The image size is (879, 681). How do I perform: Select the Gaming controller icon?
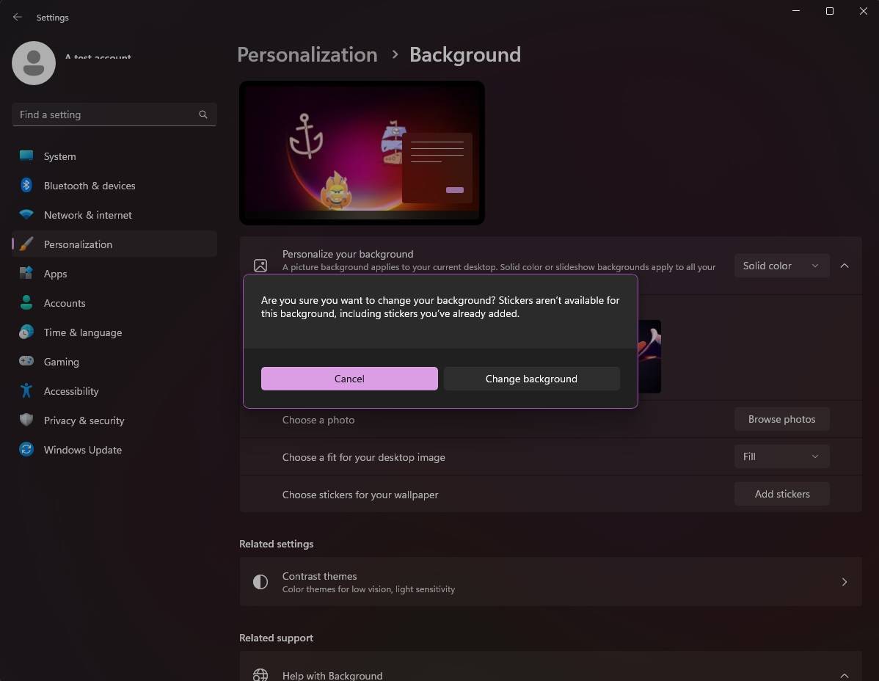click(26, 362)
